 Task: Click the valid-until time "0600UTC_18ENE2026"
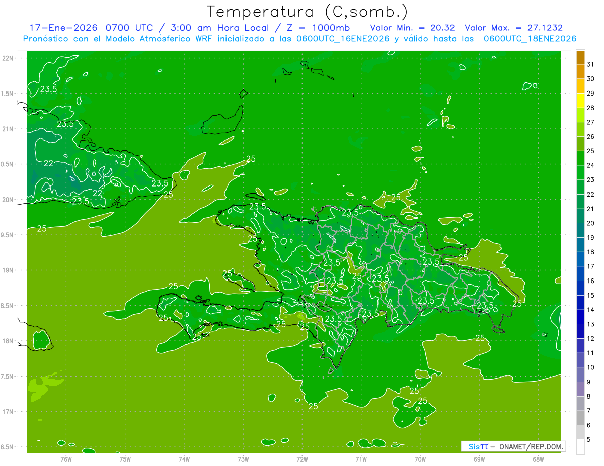click(530, 39)
